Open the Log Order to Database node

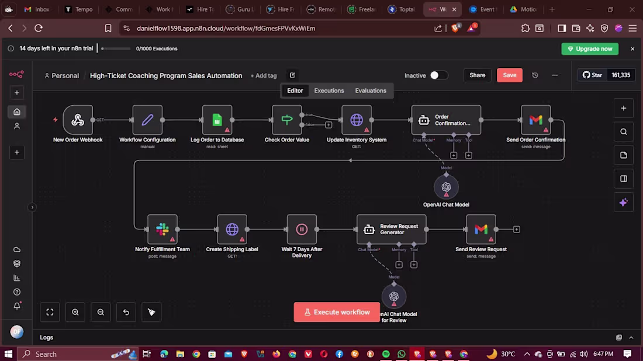(x=217, y=120)
